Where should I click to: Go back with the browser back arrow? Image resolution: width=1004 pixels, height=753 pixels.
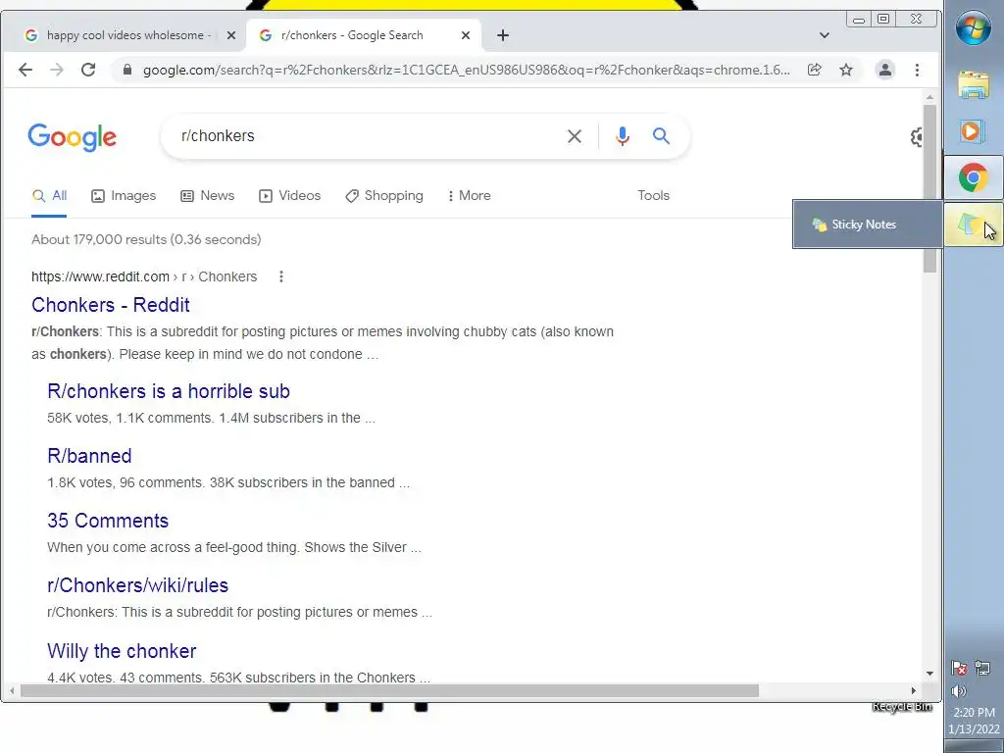(x=25, y=70)
